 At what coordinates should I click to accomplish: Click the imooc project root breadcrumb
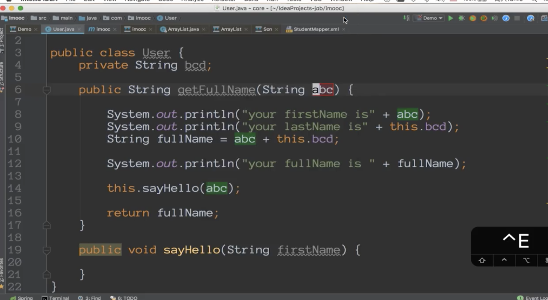click(13, 18)
